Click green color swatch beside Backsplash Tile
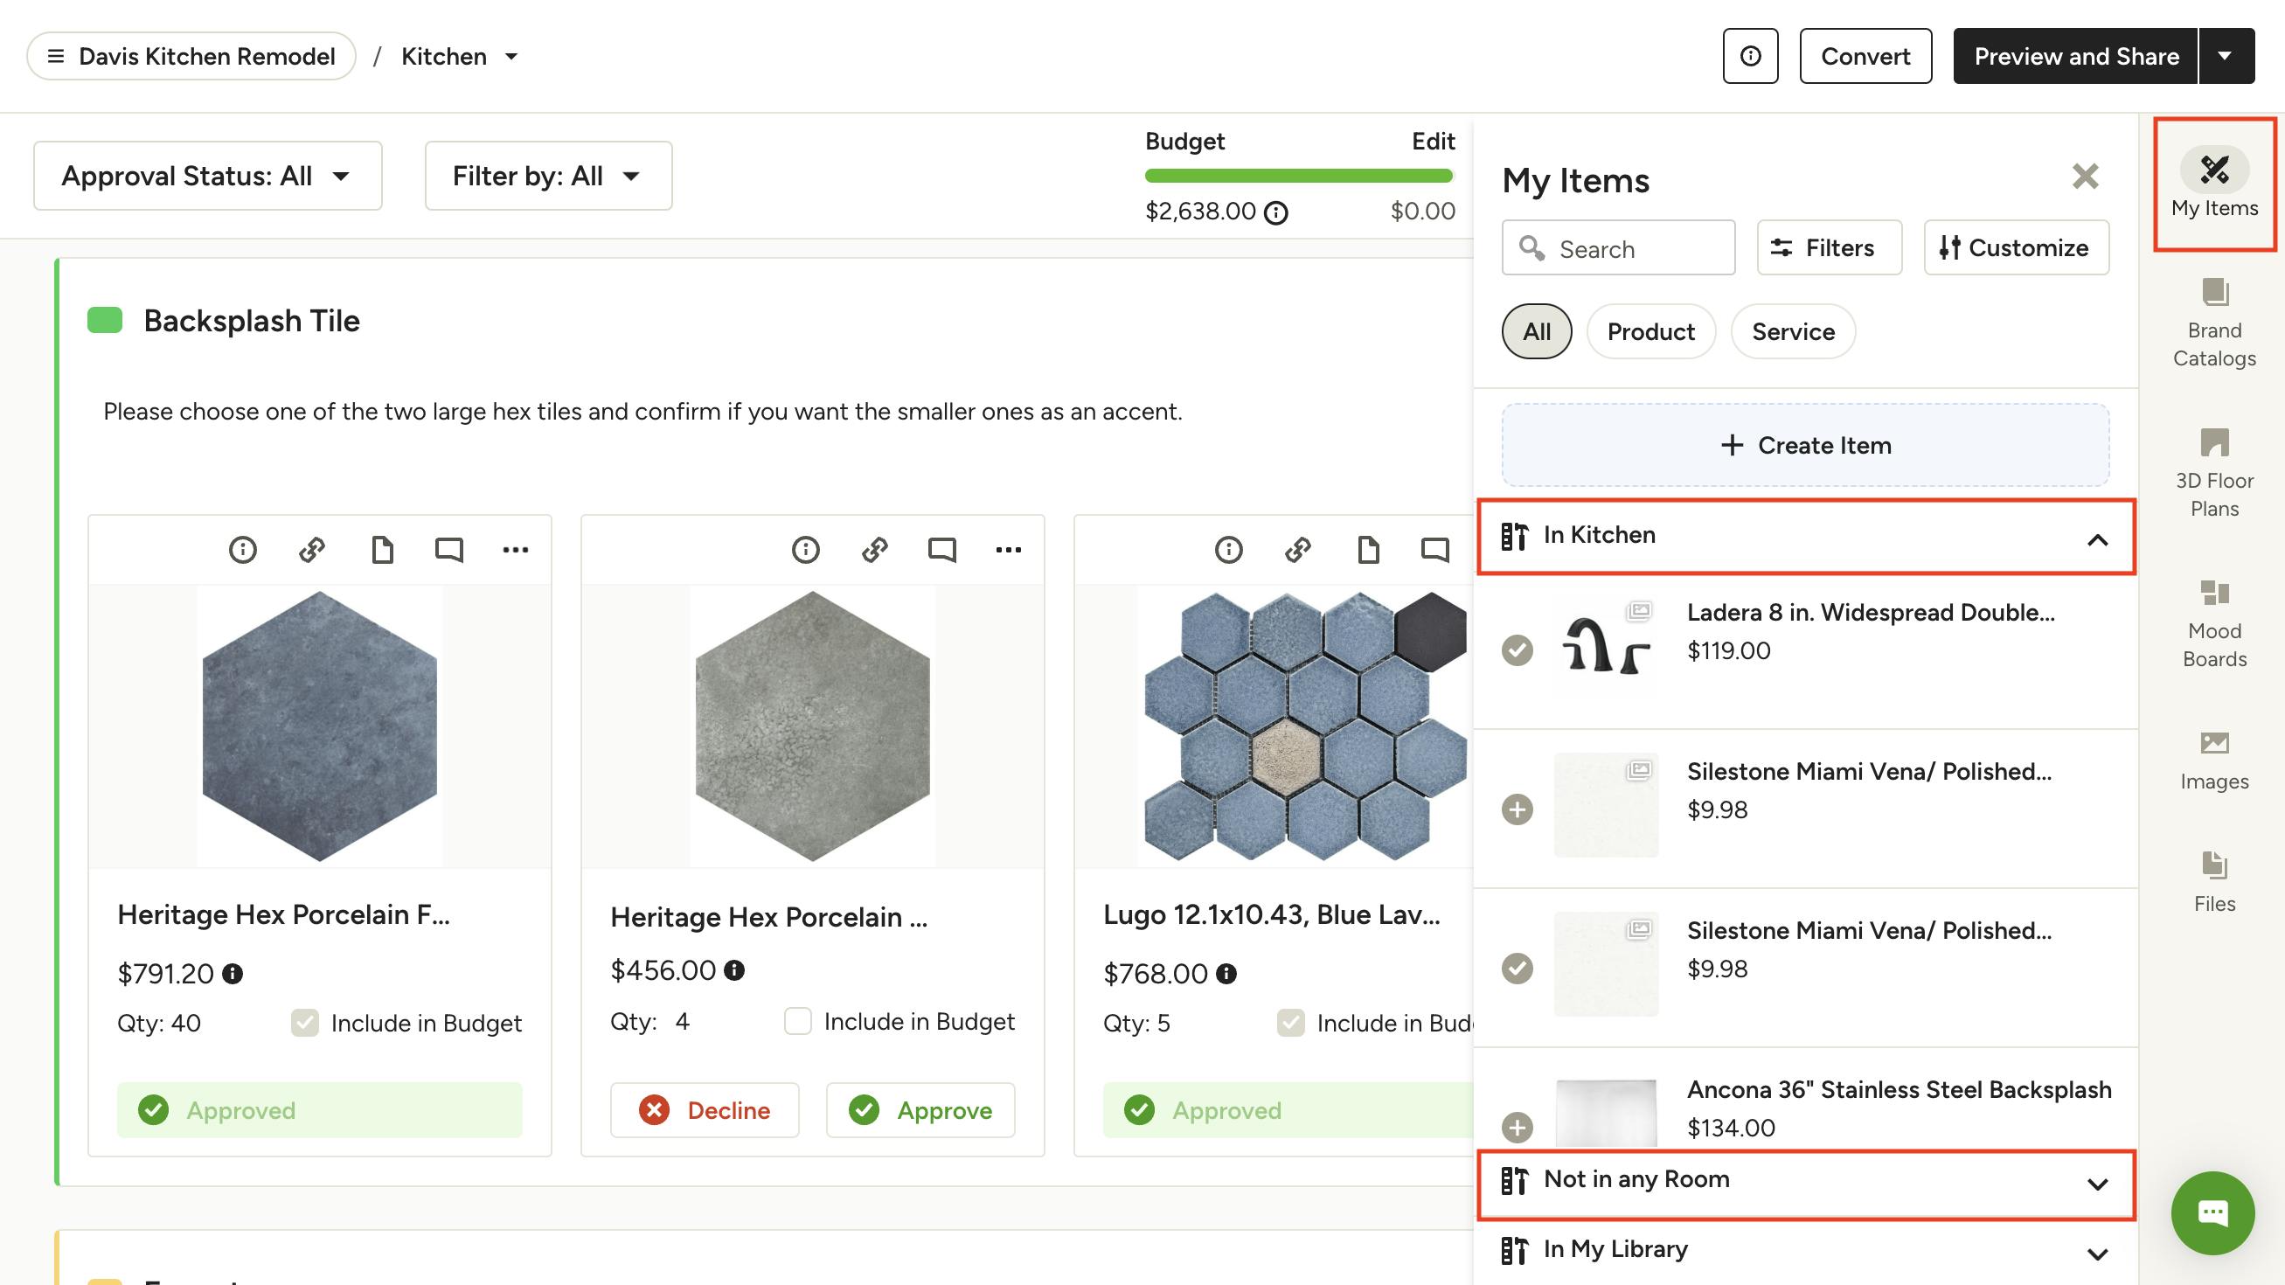Screen dimensions: 2285x1285 point(105,320)
